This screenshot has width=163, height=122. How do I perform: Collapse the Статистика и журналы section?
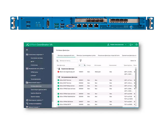click(x=43, y=54)
